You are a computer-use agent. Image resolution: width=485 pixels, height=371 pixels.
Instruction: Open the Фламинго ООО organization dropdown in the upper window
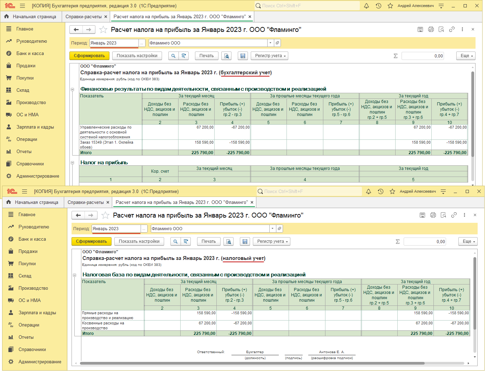270,43
